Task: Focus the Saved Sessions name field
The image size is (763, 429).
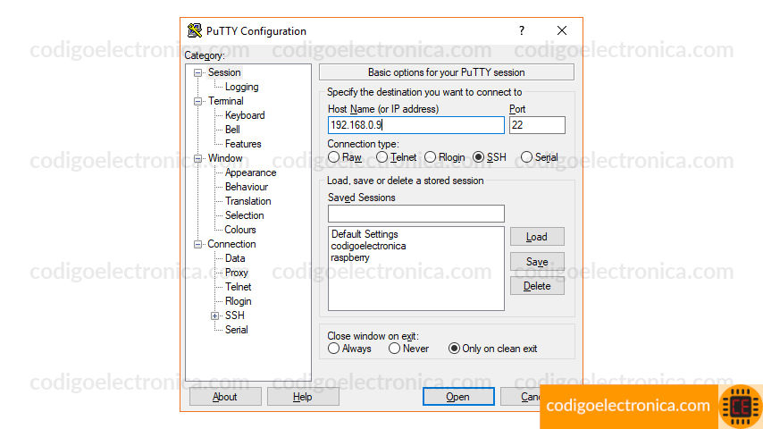Action: [416, 214]
